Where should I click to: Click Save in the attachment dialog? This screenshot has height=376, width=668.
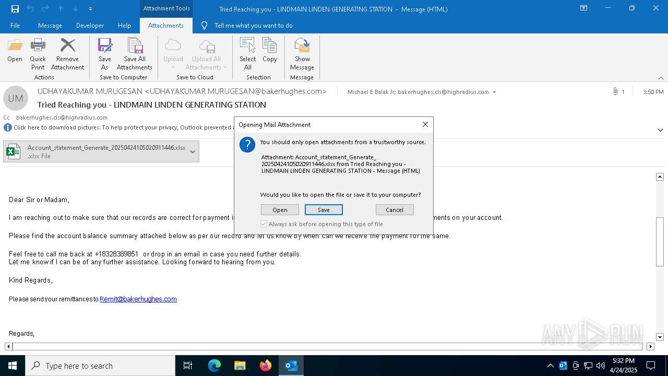[324, 210]
